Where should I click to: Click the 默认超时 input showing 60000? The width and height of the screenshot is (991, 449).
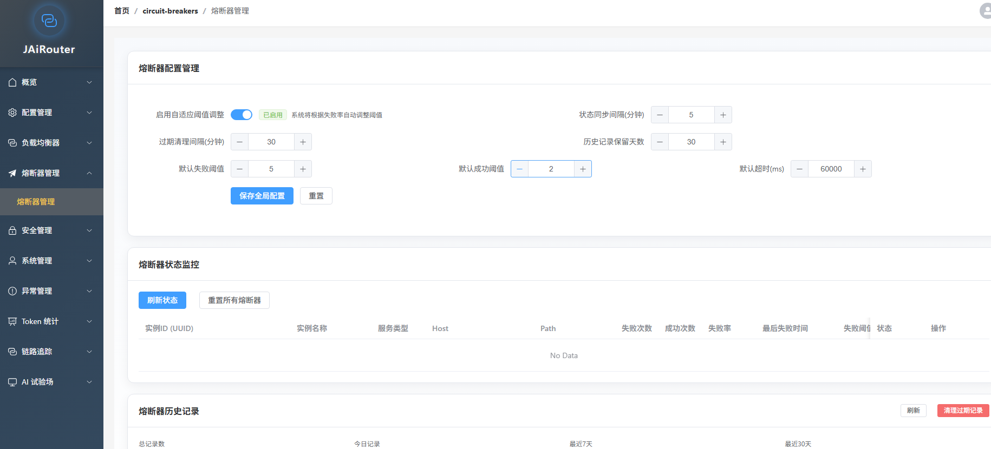pos(831,169)
